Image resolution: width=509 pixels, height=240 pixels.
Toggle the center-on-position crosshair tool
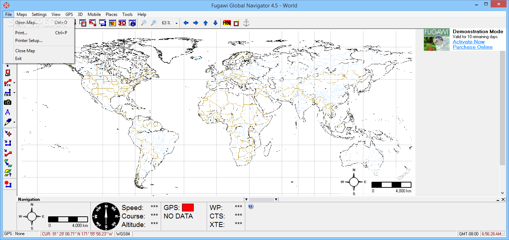[8, 133]
